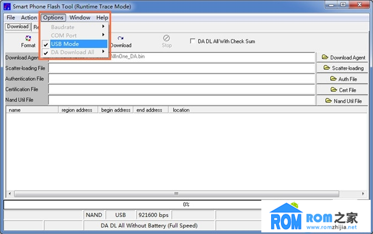Open the Window menu
373x234 pixels.
click(80, 18)
